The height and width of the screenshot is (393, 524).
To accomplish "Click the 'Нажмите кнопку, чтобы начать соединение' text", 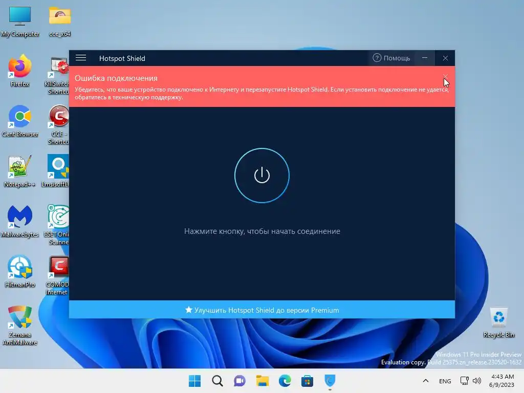I will [x=262, y=231].
